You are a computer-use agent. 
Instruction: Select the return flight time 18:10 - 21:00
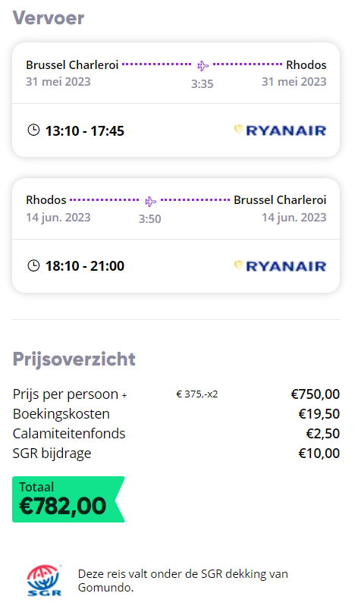[x=85, y=266]
